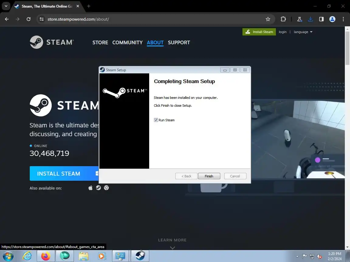
Task: Click the Back button in Steam Setup
Action: tap(186, 176)
